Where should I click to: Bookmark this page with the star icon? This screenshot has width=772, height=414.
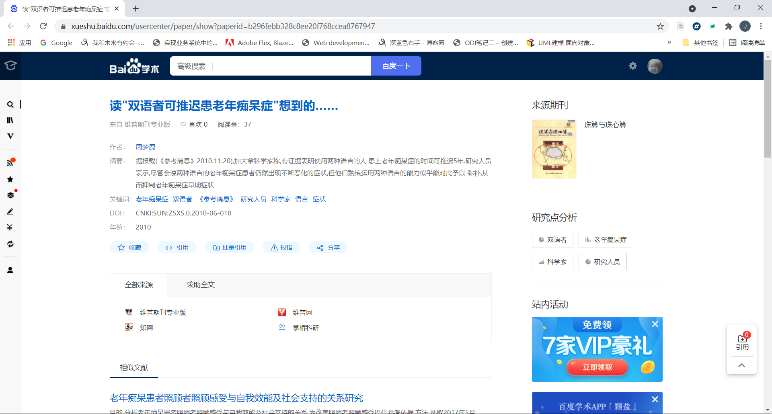click(660, 26)
